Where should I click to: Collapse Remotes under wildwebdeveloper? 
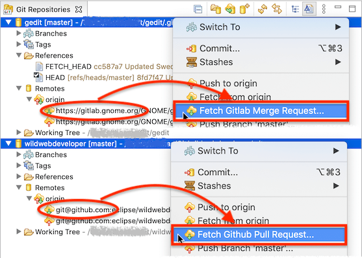(19, 187)
